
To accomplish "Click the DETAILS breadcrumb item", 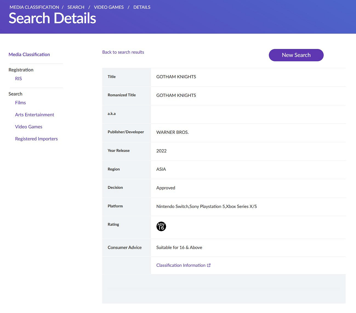I will click(142, 7).
